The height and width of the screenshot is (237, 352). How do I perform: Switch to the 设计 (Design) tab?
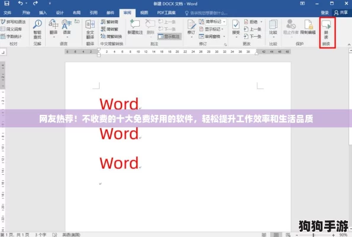tap(60, 12)
